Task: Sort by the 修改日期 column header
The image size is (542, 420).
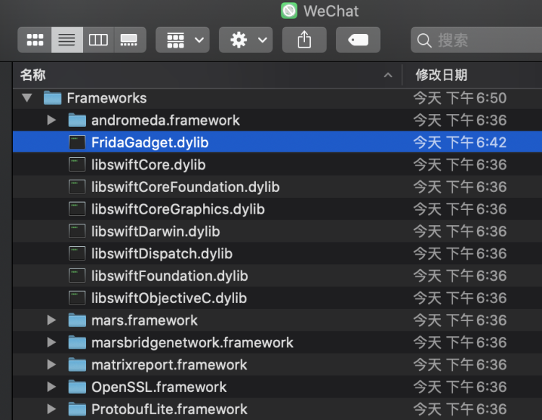Action: coord(442,75)
